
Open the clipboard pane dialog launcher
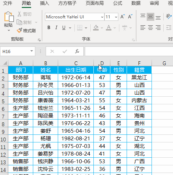coord(39,40)
